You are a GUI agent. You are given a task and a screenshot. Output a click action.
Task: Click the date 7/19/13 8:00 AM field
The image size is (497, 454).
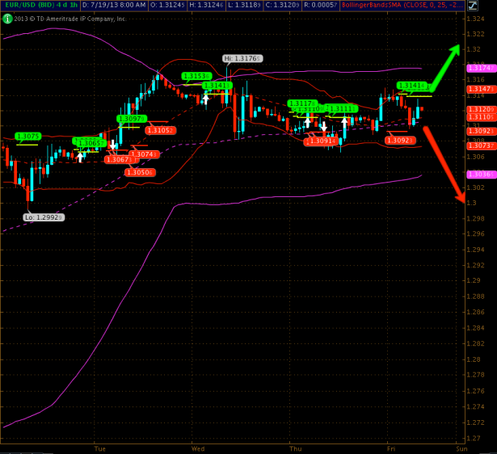tap(120, 6)
